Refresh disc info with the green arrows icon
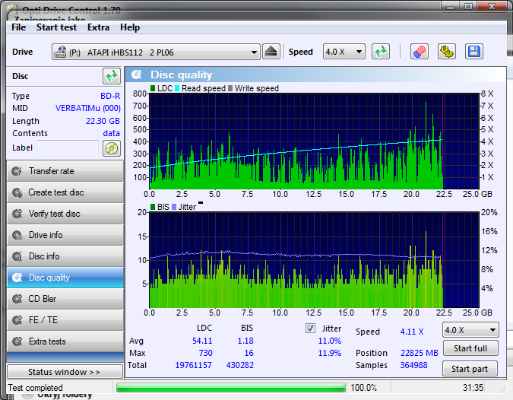Image resolution: width=513 pixels, height=400 pixels. tap(112, 76)
